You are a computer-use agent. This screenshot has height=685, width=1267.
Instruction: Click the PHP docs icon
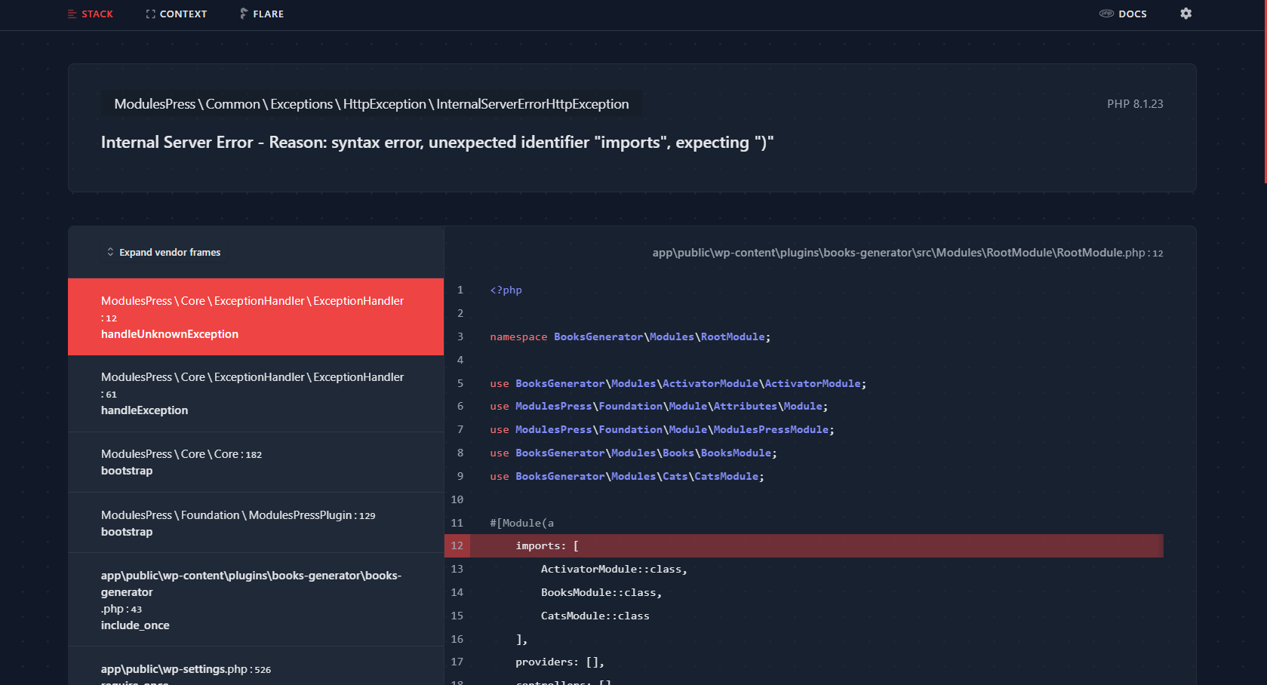(1106, 14)
